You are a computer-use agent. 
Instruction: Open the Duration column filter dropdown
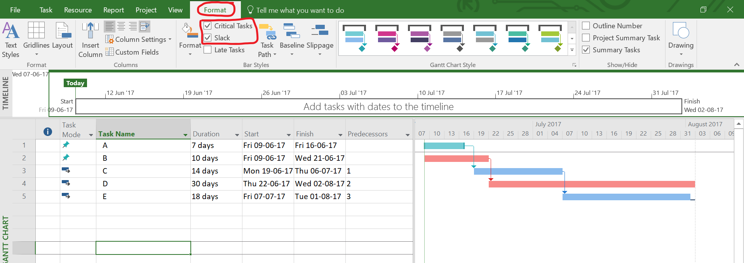pyautogui.click(x=237, y=135)
